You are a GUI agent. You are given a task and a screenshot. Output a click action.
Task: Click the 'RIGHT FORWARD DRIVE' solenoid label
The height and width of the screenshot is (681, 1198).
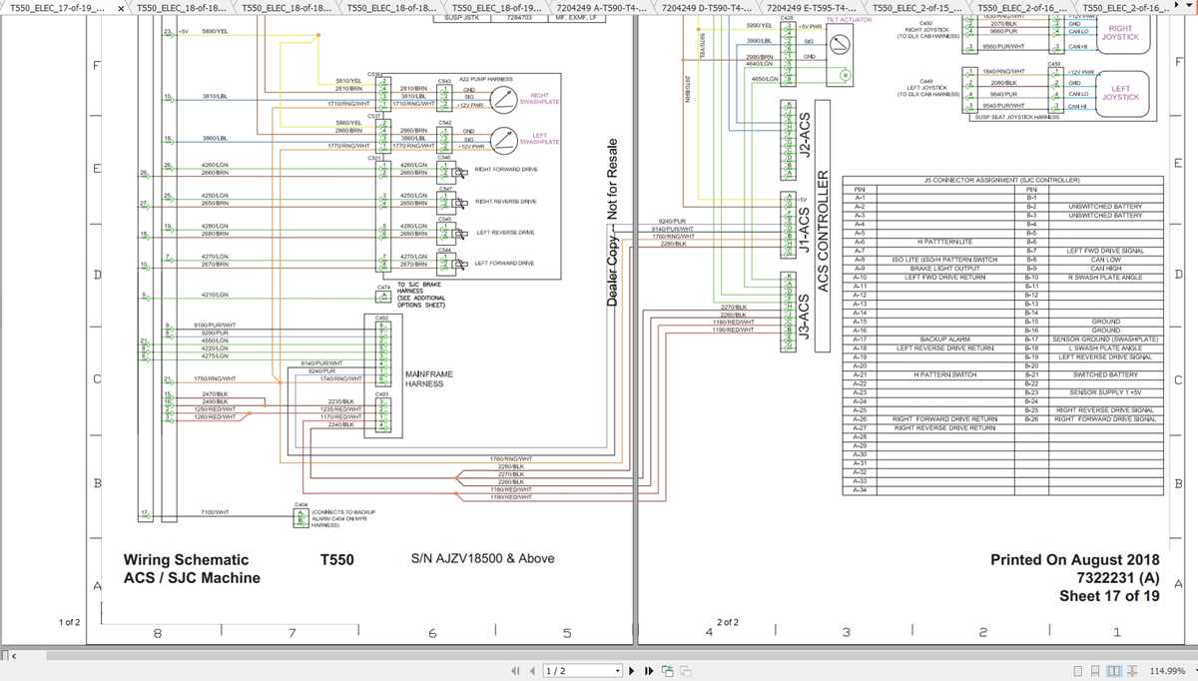pyautogui.click(x=506, y=170)
